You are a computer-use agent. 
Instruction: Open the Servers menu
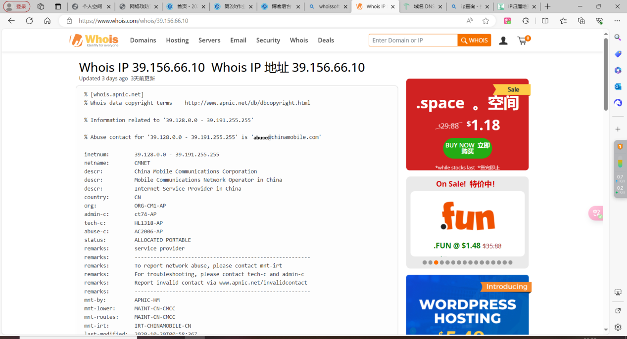209,40
